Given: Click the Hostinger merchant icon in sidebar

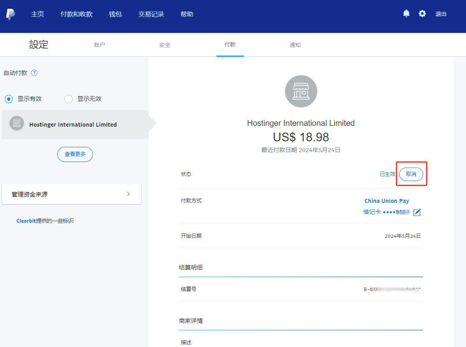Looking at the screenshot, I should pos(17,124).
